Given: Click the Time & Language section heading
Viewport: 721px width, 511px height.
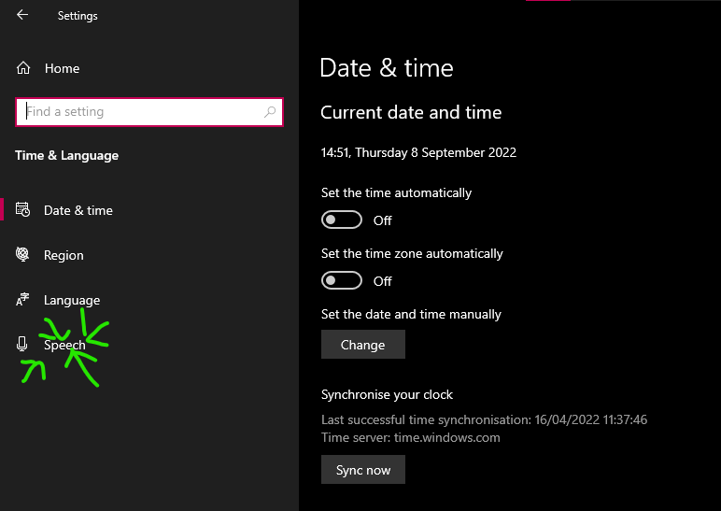Looking at the screenshot, I should coord(67,155).
